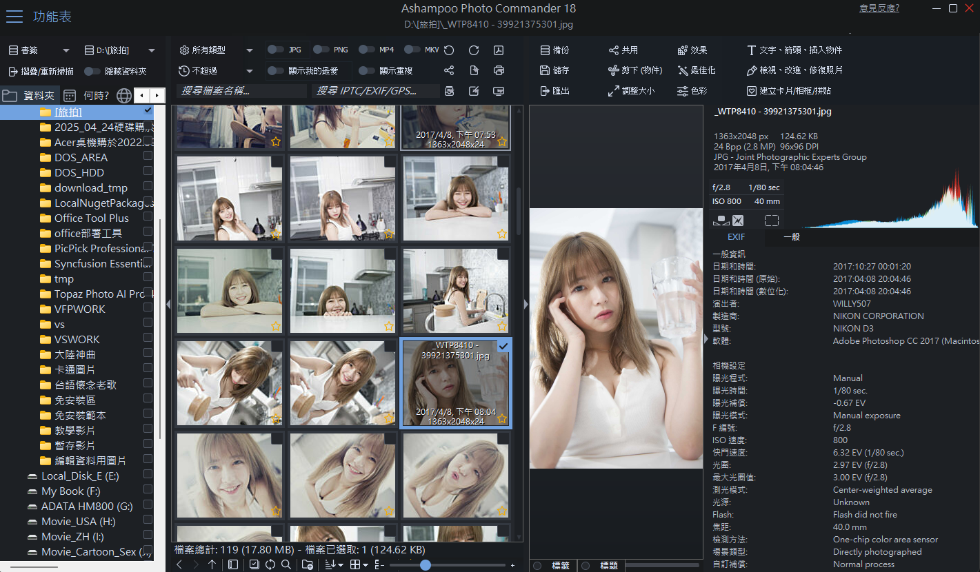Click the 搜尋 IPTC/EXIF/GPS input field
Image resolution: width=980 pixels, height=572 pixels.
pyautogui.click(x=375, y=91)
